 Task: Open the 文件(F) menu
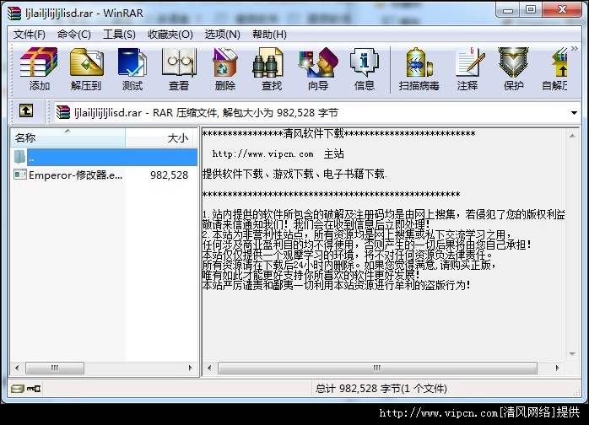(30, 35)
